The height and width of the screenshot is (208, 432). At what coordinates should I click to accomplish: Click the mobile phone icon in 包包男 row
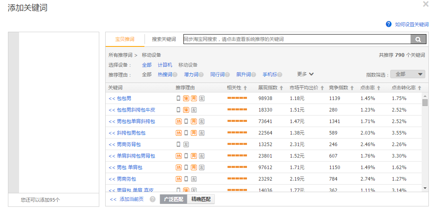(x=178, y=98)
